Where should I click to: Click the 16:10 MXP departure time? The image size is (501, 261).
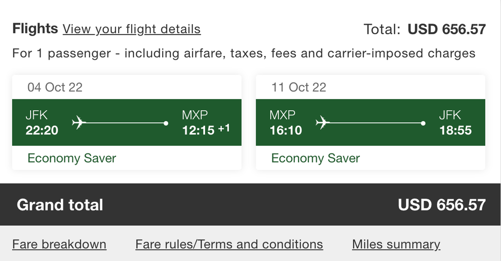pos(286,130)
